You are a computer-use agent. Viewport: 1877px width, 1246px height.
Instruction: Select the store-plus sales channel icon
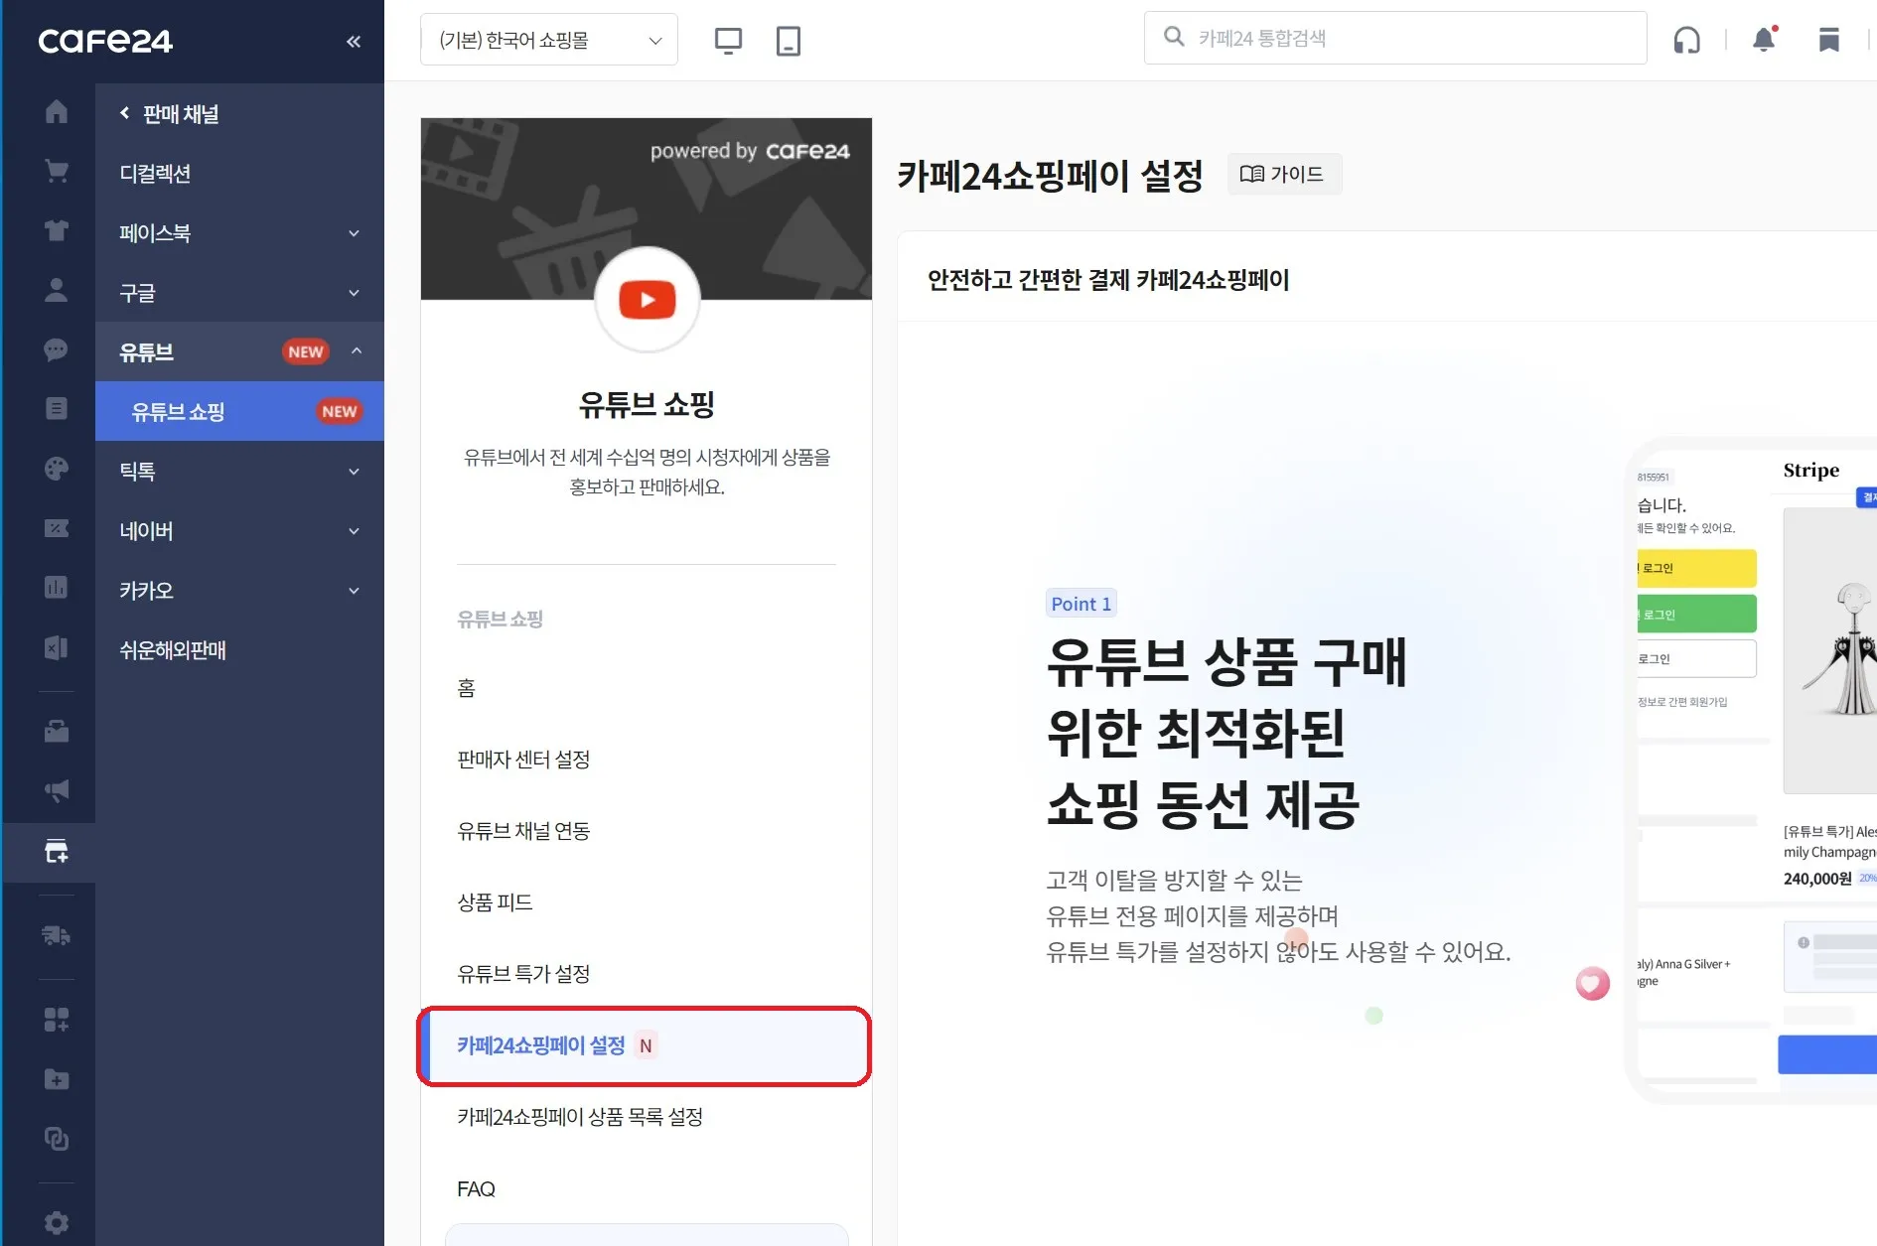tap(57, 851)
